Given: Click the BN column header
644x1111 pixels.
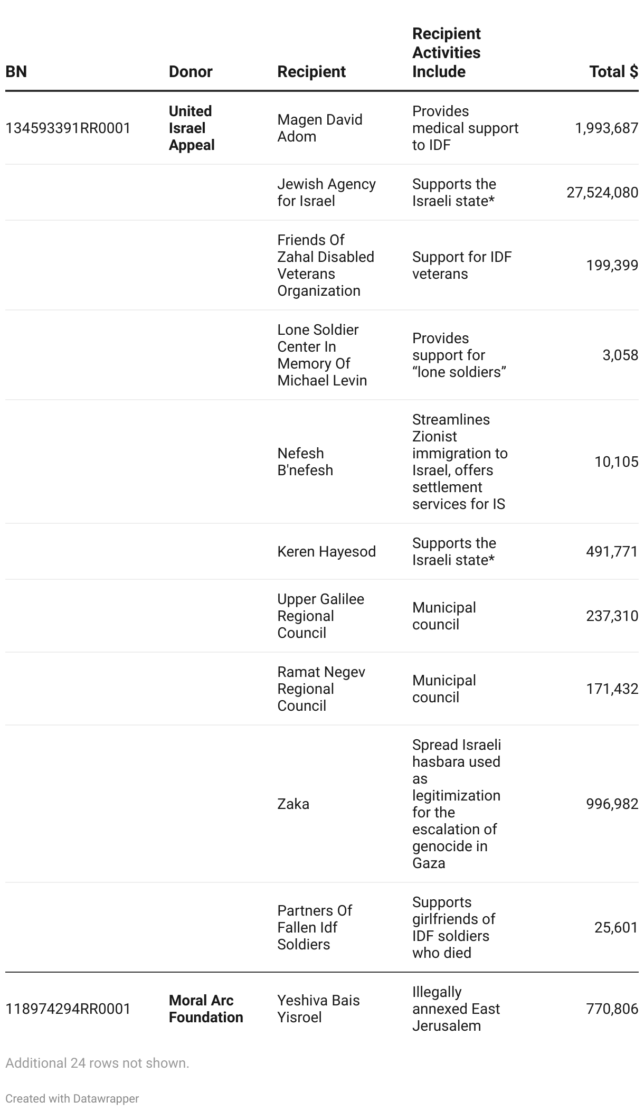Looking at the screenshot, I should point(16,71).
